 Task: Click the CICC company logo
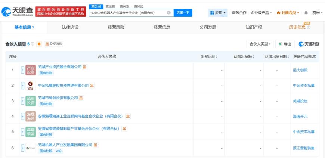[x=31, y=86]
